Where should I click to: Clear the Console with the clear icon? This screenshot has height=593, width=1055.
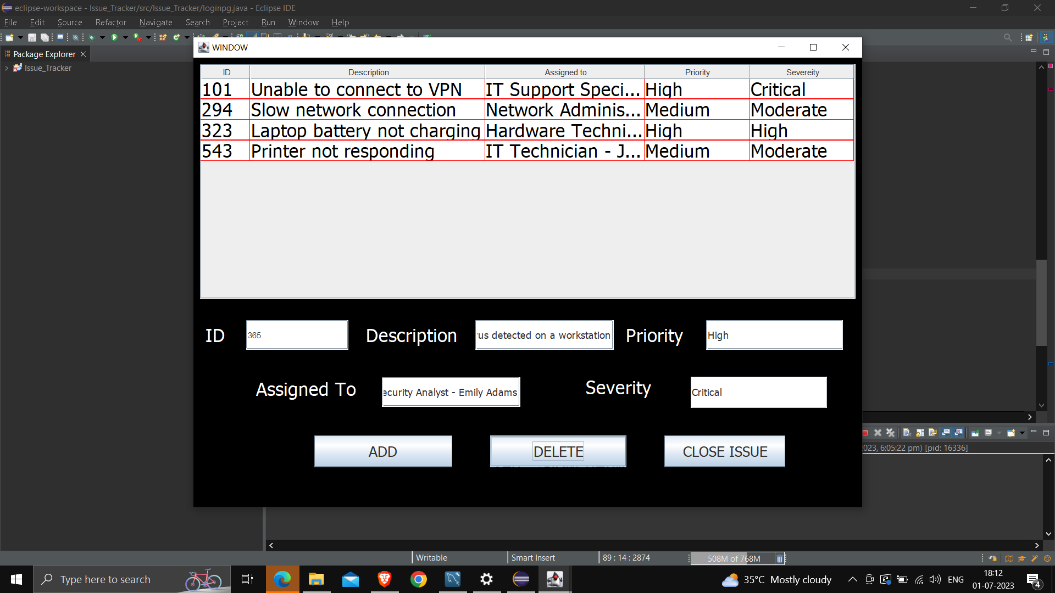click(x=907, y=433)
